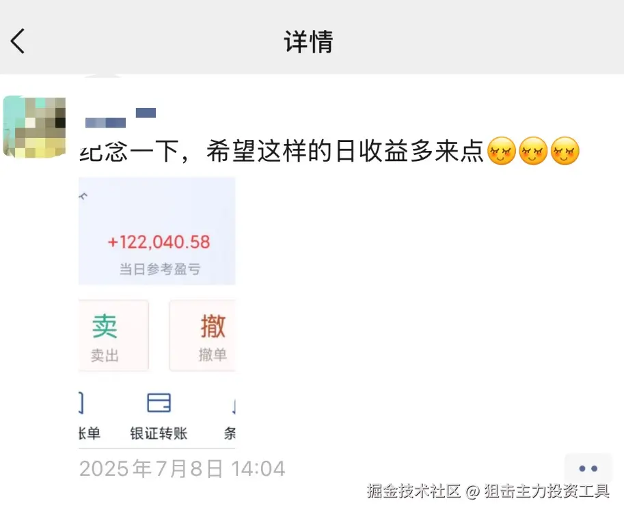The height and width of the screenshot is (514, 624).
Task: Tap the third blushing smiley emoji
Action: click(x=565, y=151)
